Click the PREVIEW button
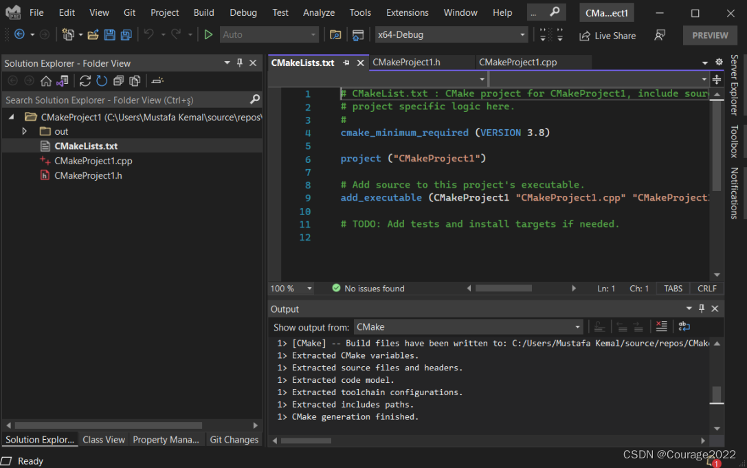Viewport: 747px width, 468px height. [710, 35]
